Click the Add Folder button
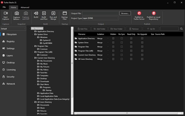 (x=99, y=29)
